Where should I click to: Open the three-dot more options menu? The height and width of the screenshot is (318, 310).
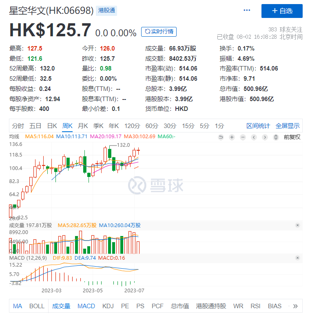(x=247, y=11)
